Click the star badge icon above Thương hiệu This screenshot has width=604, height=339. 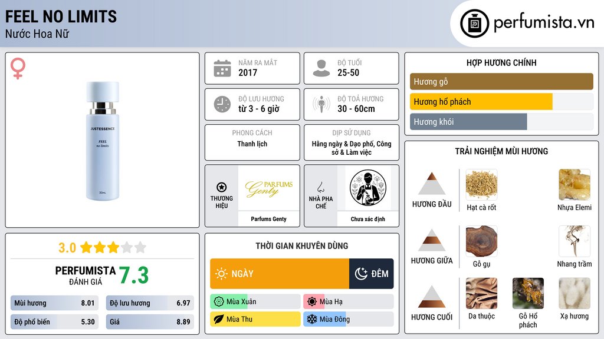222,187
